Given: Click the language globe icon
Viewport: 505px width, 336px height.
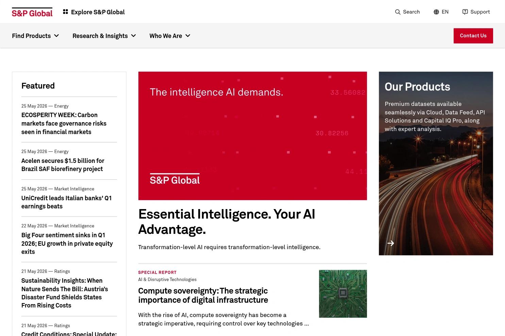Looking at the screenshot, I should 436,12.
